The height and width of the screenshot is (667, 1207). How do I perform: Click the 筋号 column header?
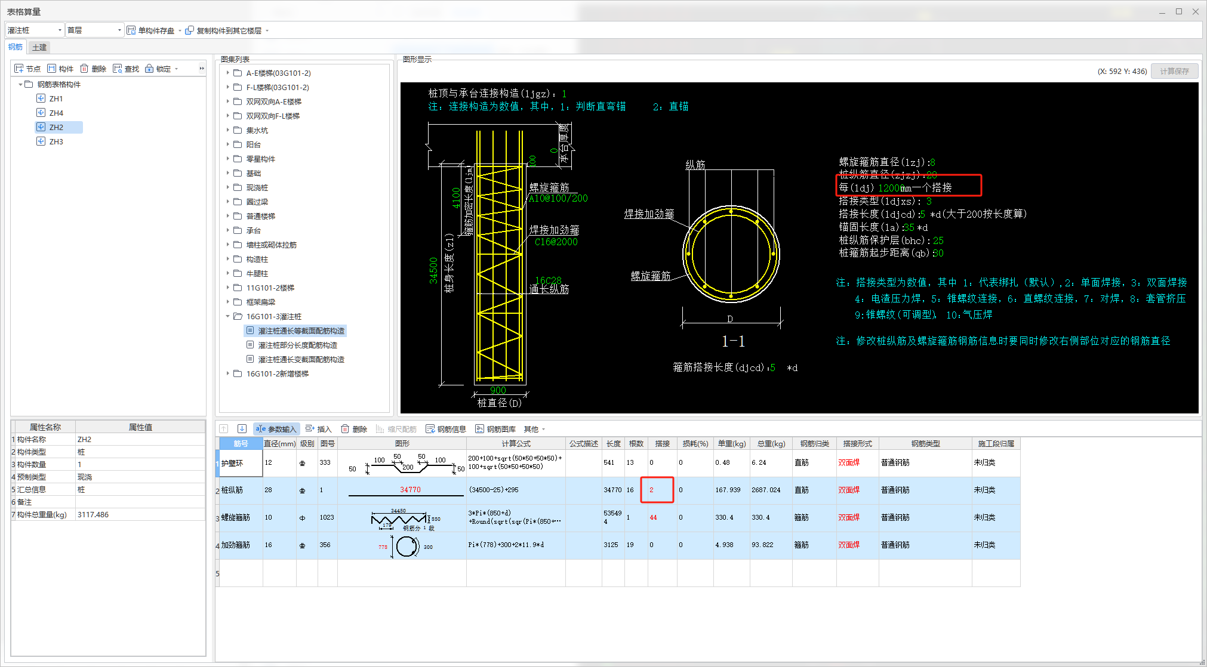click(241, 443)
